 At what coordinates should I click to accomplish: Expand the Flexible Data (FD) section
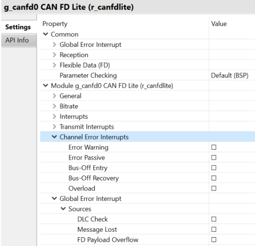coord(54,65)
